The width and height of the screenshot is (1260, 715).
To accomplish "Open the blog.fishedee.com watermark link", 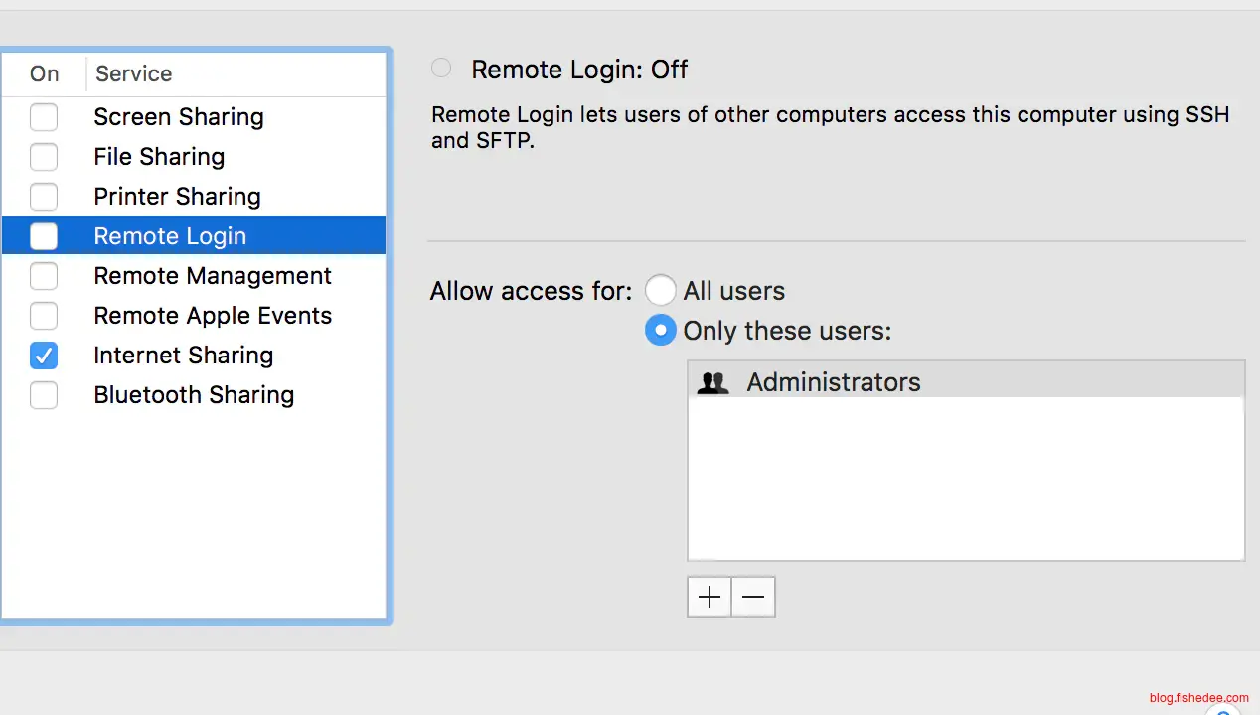I will (x=1198, y=698).
